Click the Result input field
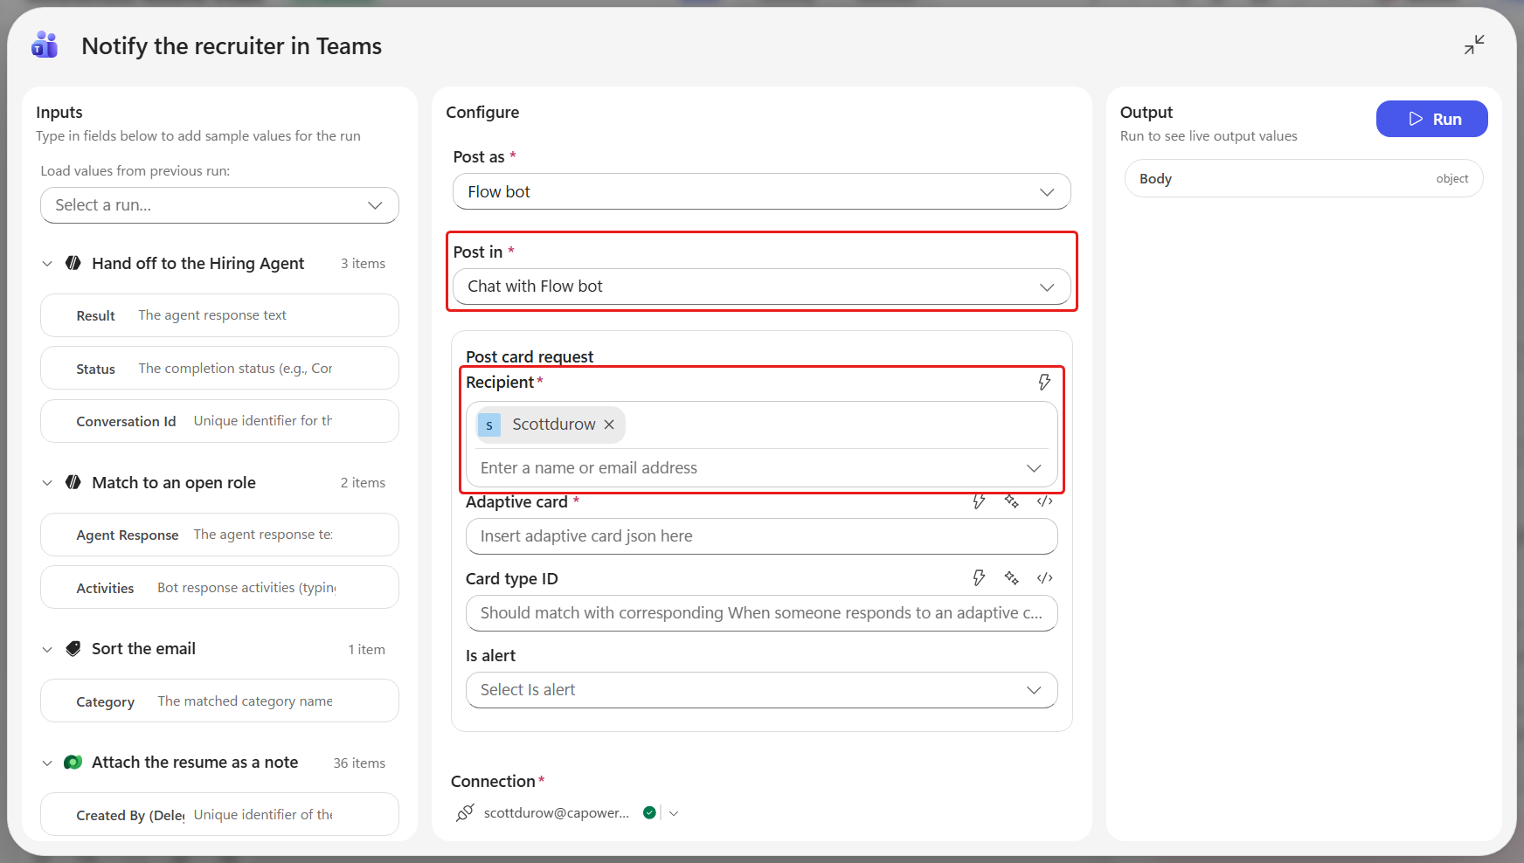1524x863 pixels. (x=219, y=315)
